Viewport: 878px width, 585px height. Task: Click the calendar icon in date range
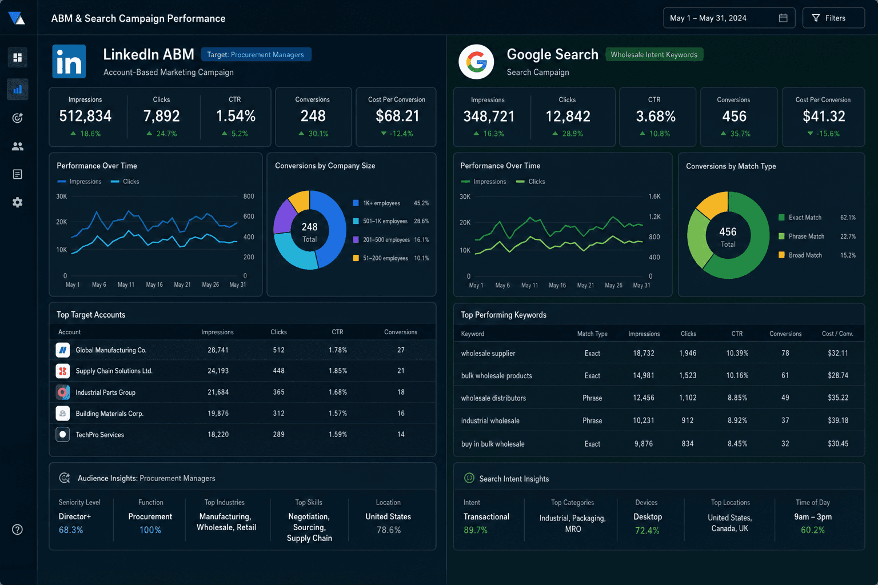tap(783, 18)
